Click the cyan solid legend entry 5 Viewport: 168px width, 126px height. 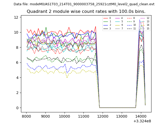click(118, 22)
